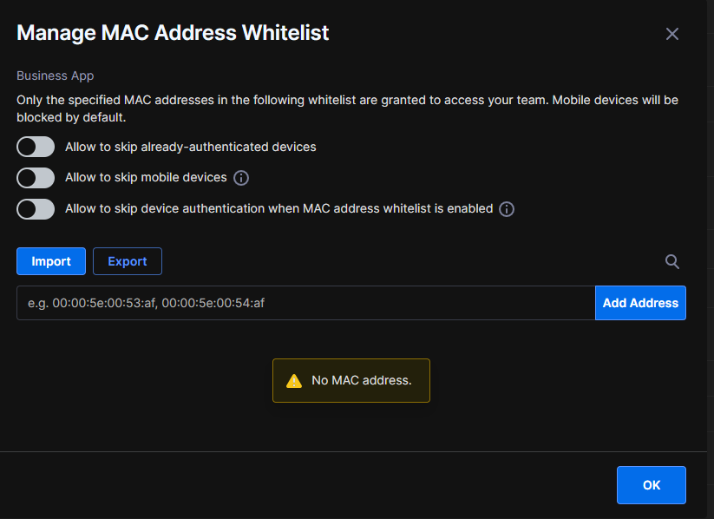Click the Add Address button
Screen dimensions: 714x519
tap(640, 303)
